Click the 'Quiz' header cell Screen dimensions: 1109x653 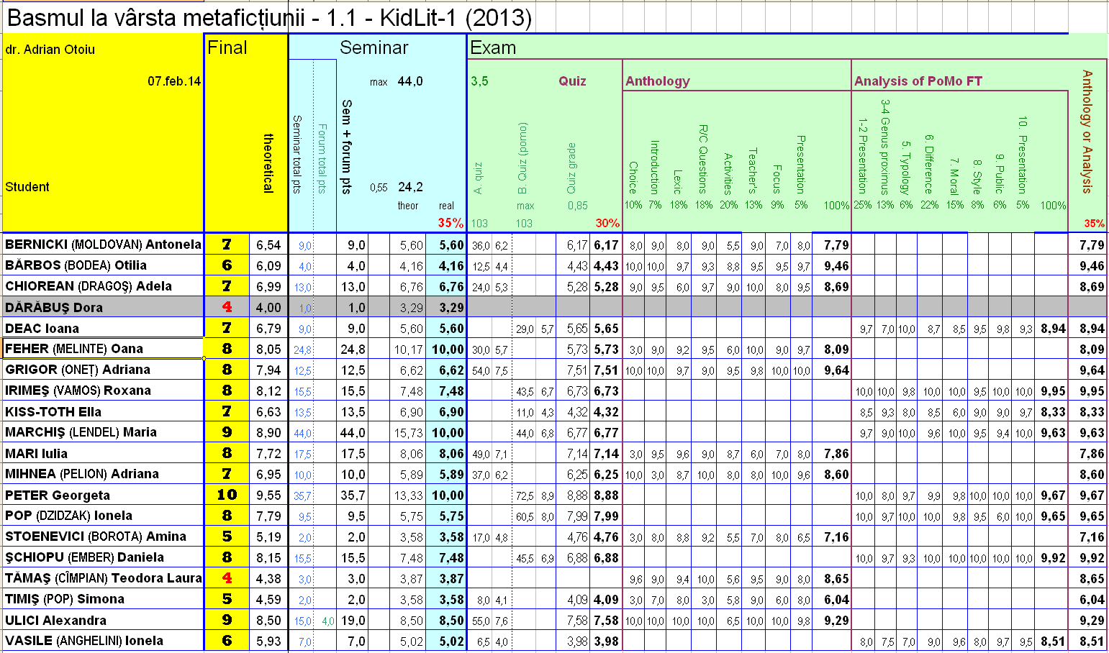573,81
